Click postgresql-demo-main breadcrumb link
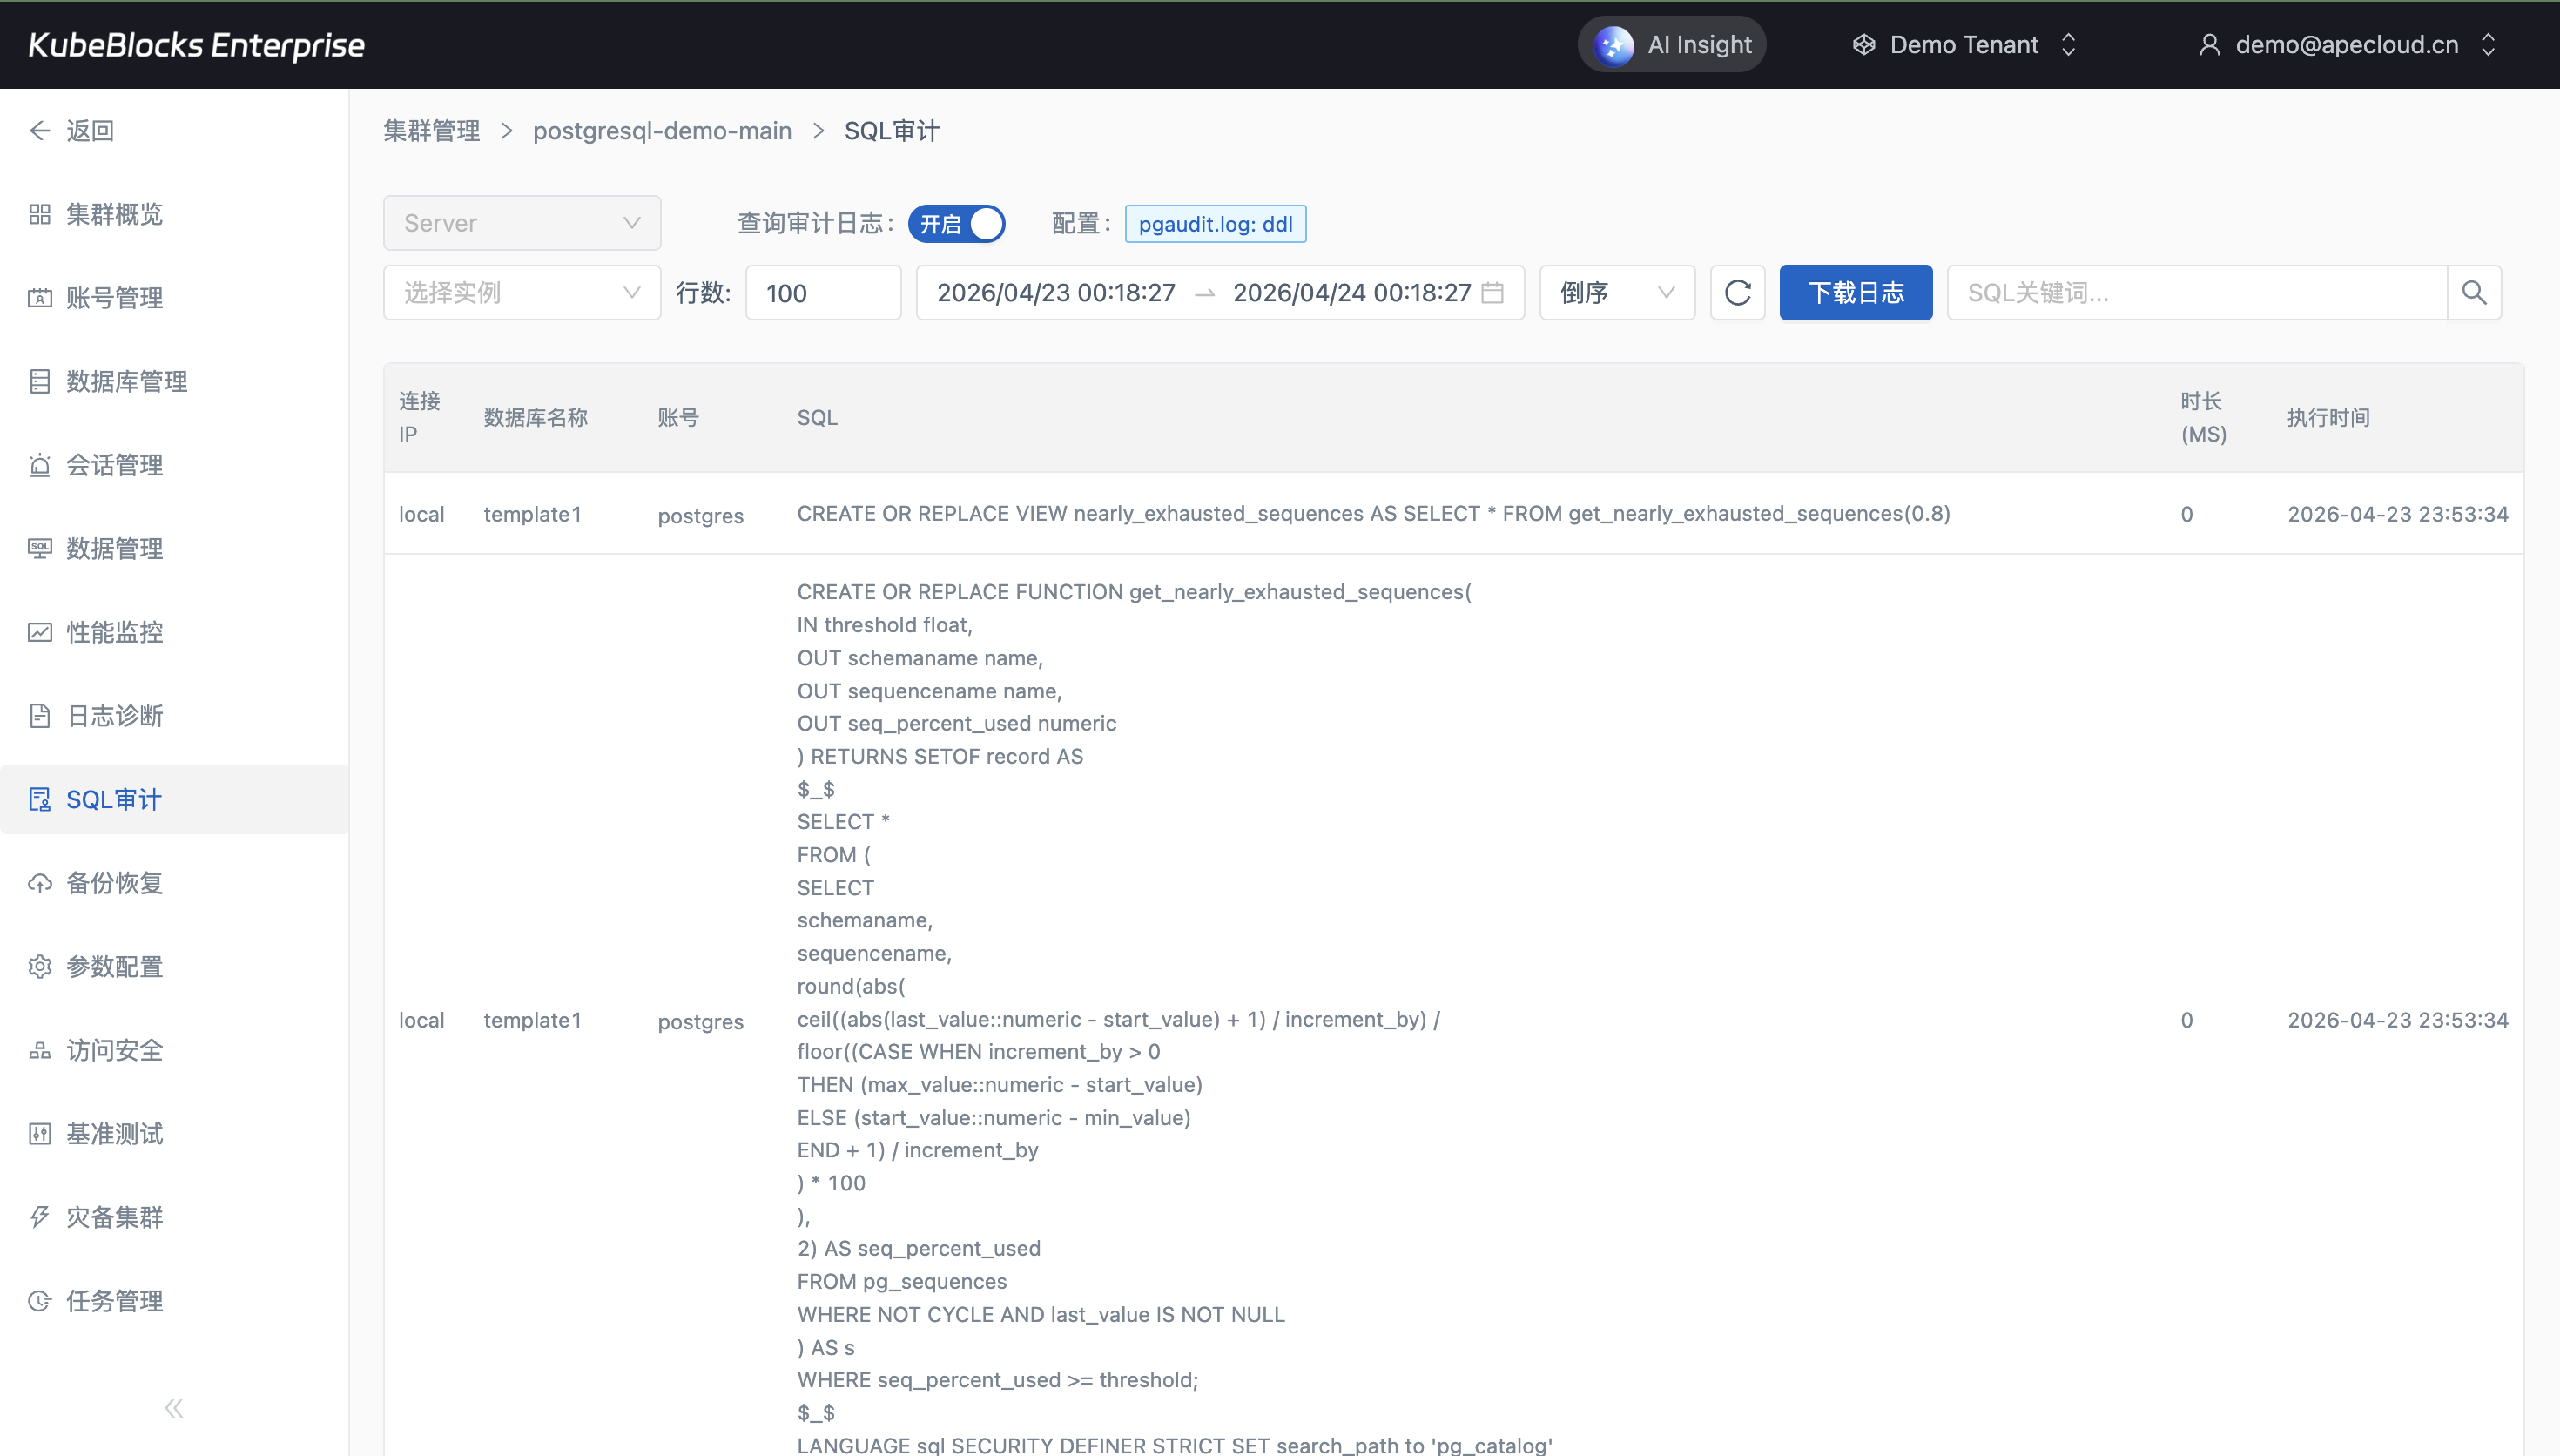Screen dimensions: 2560x1456 662,131
